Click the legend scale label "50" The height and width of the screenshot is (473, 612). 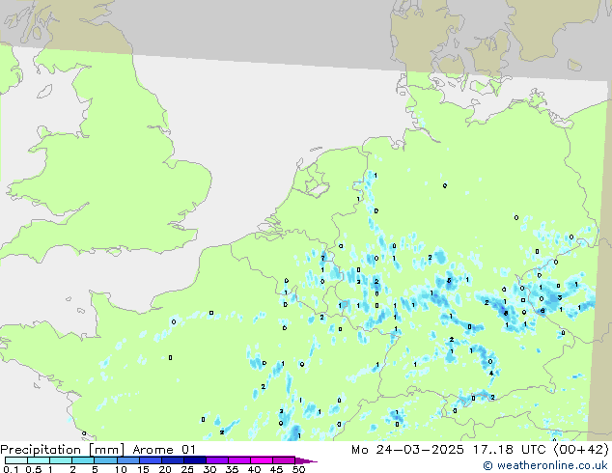[x=298, y=469]
